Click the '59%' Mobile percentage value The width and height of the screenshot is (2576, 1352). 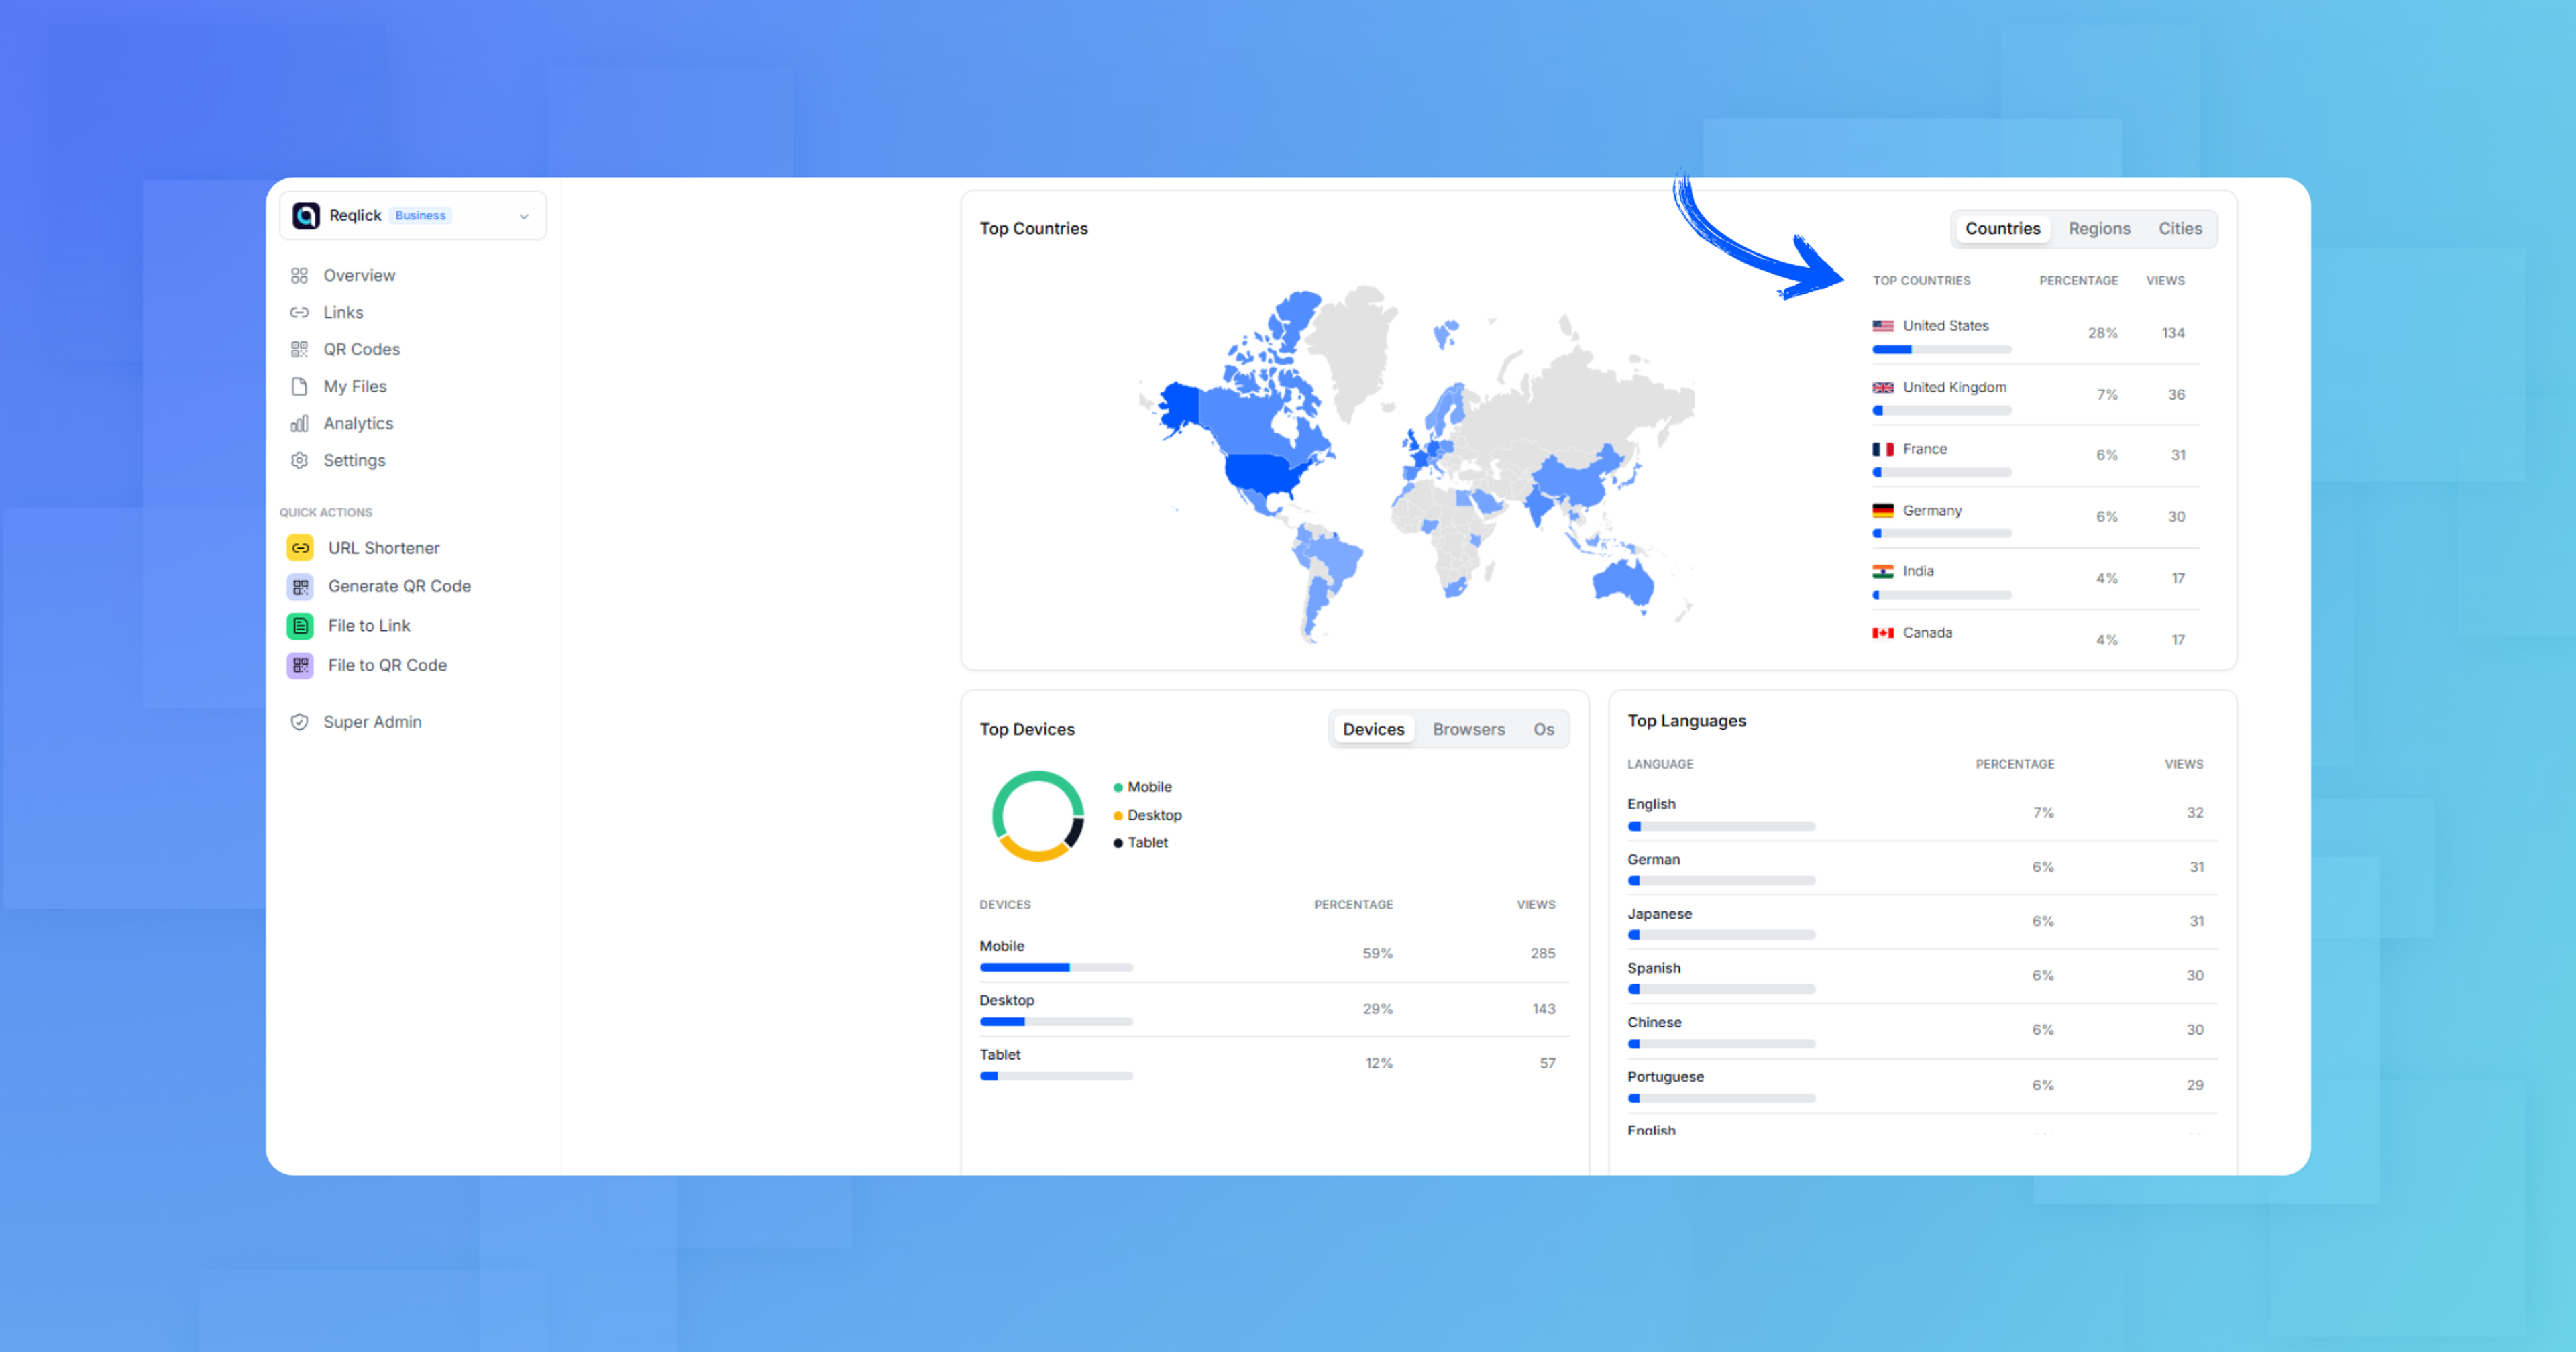[1377, 954]
